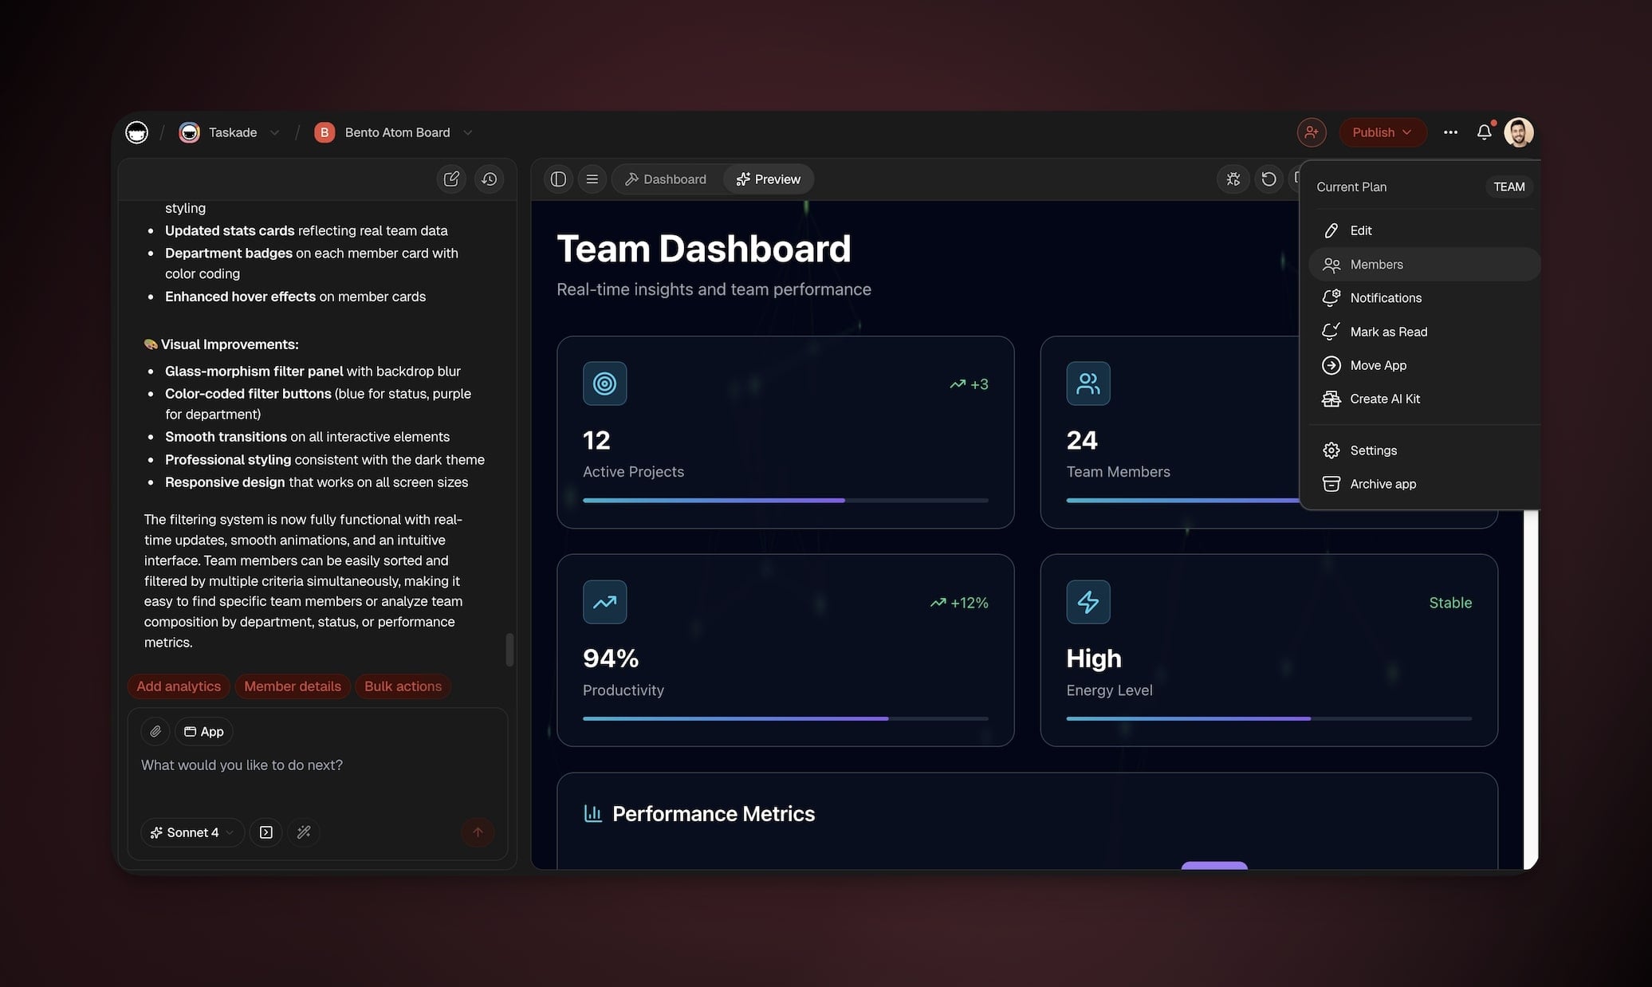The image size is (1652, 987).
Task: Open the Sonnet 4 model dropdown
Action: click(192, 832)
